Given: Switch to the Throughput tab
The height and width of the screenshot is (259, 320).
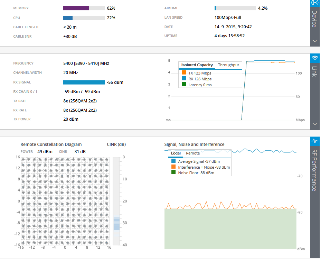Looking at the screenshot, I should [228, 65].
